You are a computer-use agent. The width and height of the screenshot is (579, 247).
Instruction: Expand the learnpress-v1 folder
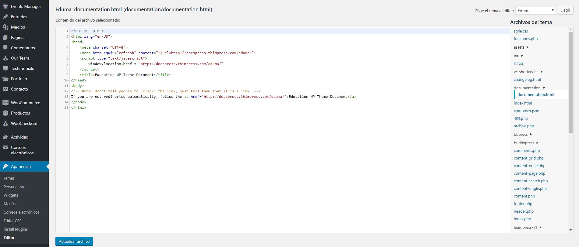(x=528, y=227)
